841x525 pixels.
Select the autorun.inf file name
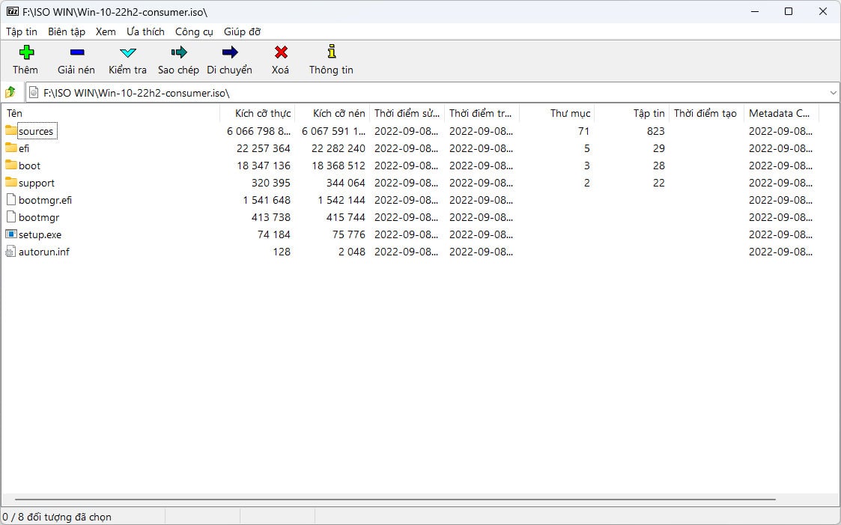[x=44, y=252]
